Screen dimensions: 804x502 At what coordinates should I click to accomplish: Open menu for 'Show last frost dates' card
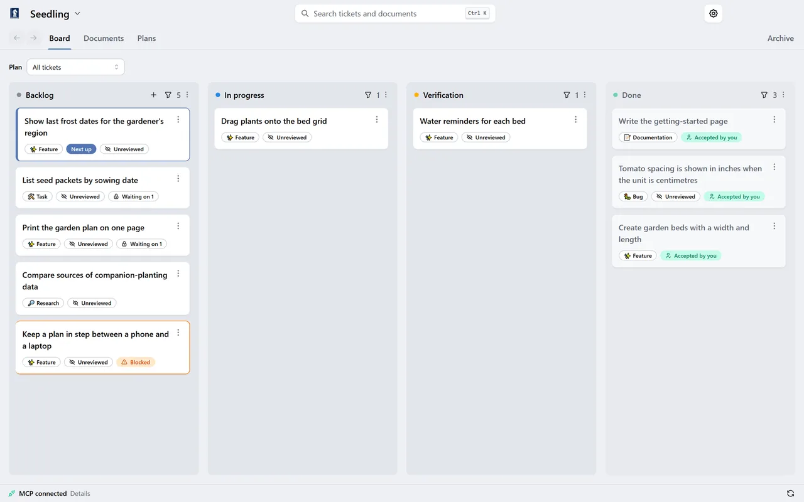(178, 120)
